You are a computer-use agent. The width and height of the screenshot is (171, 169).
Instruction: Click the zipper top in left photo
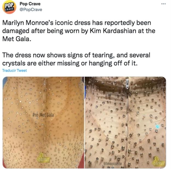[45, 83]
